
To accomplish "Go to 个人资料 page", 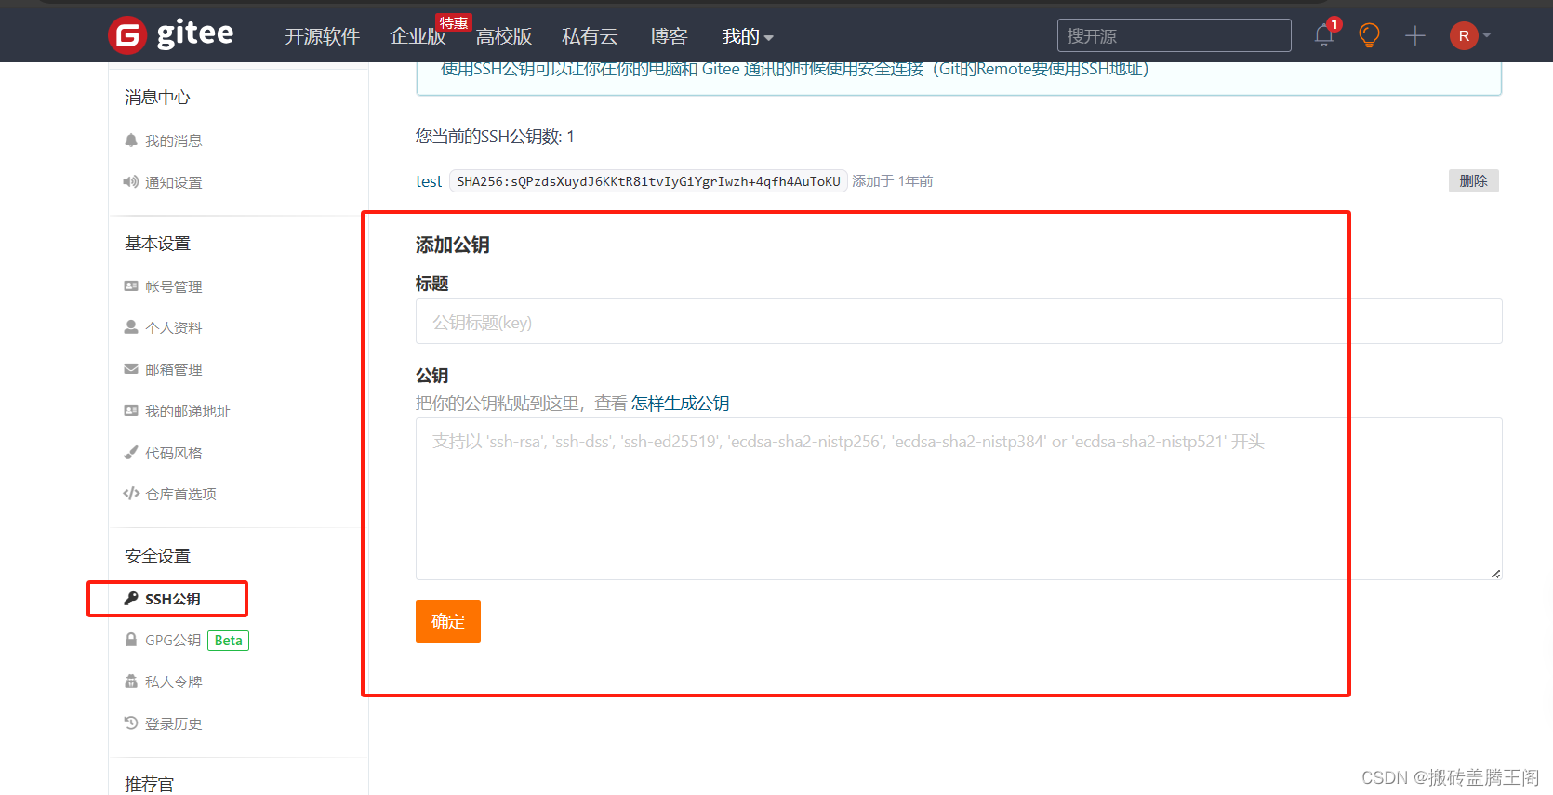I will click(173, 327).
